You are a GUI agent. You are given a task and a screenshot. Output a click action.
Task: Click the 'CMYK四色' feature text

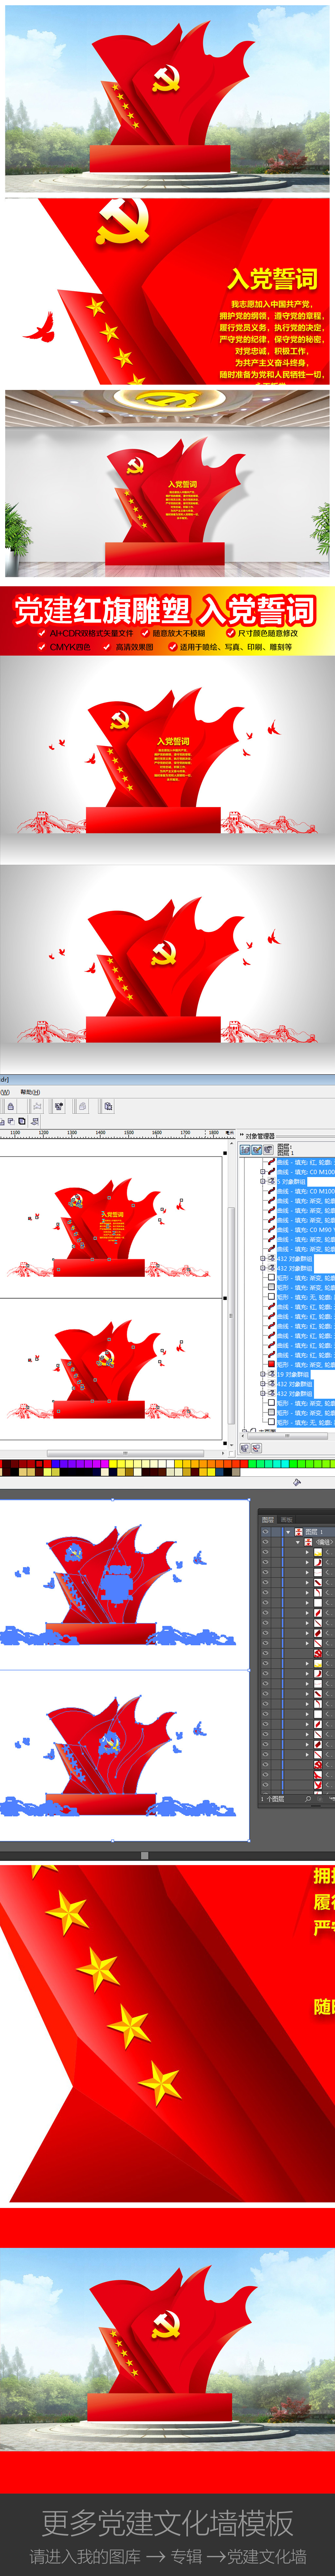tap(70, 647)
